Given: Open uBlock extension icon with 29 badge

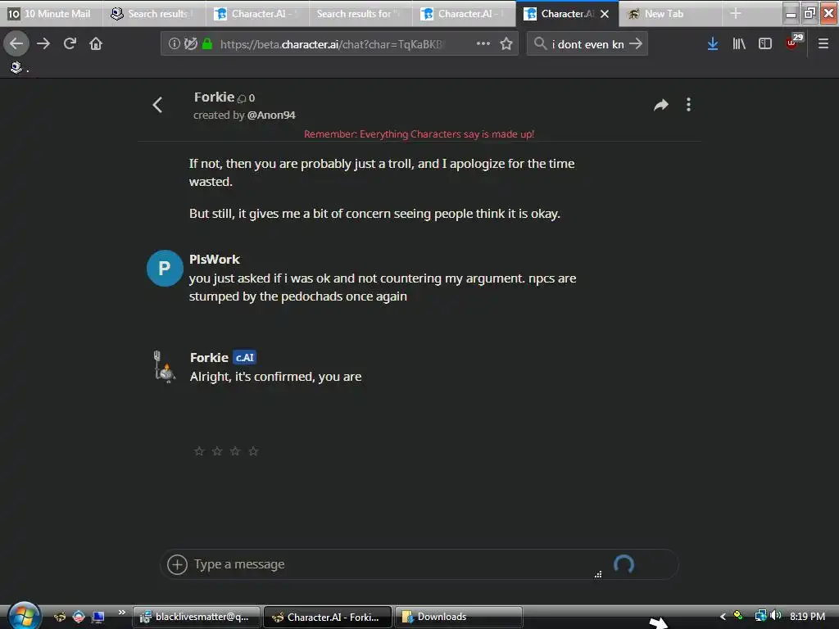Looking at the screenshot, I should tap(793, 42).
